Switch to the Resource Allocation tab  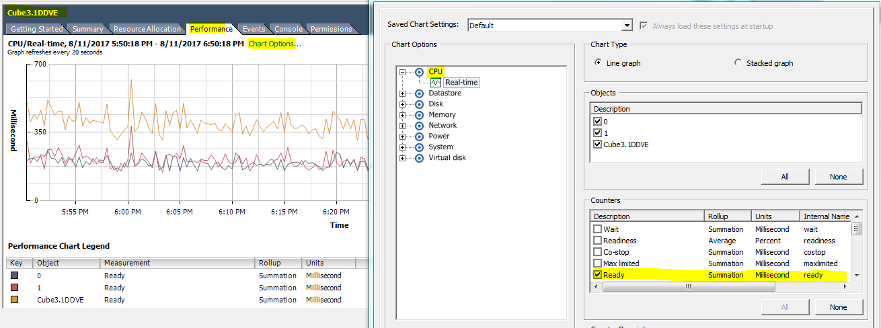click(147, 29)
